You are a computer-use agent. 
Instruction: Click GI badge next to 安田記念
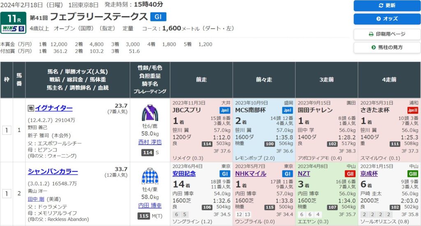(225, 174)
